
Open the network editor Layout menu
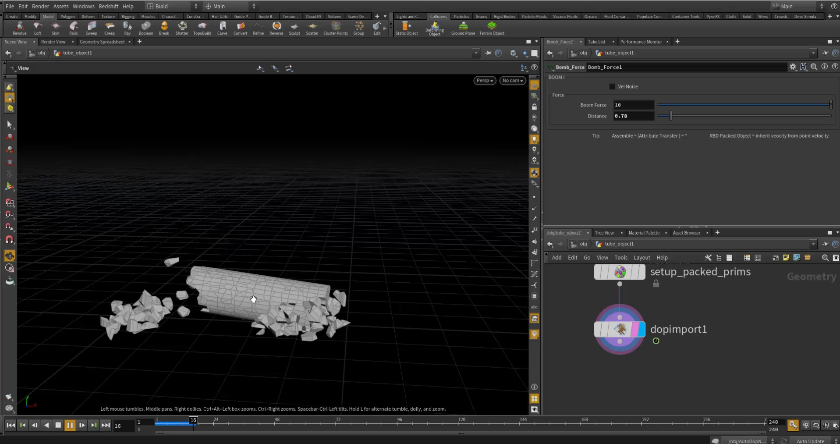click(x=642, y=258)
